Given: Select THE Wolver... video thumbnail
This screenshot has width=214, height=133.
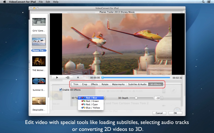Looking at the screenshot, I should (39, 61).
